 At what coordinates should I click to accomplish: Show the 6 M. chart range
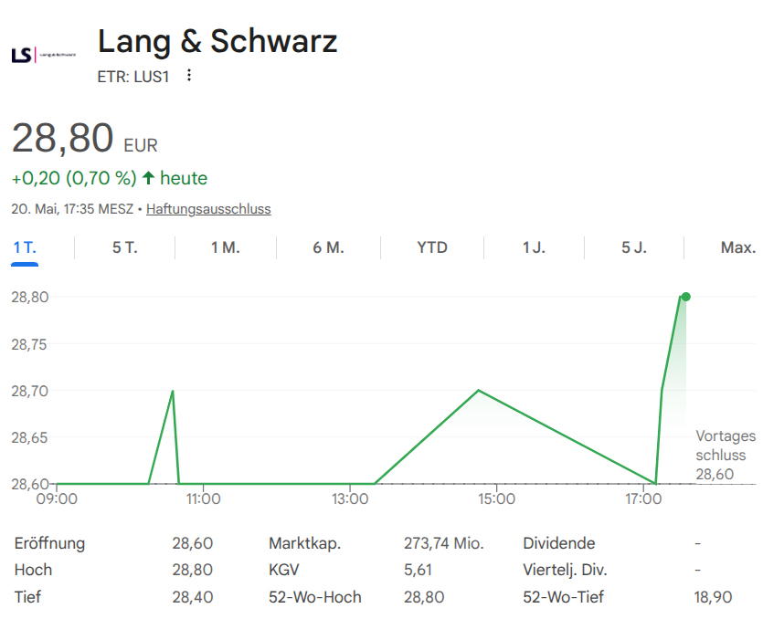pyautogui.click(x=328, y=248)
